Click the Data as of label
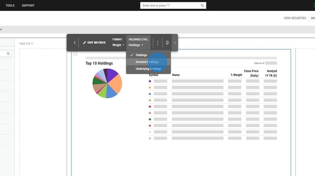The height and width of the screenshot is (176, 315). [259, 63]
